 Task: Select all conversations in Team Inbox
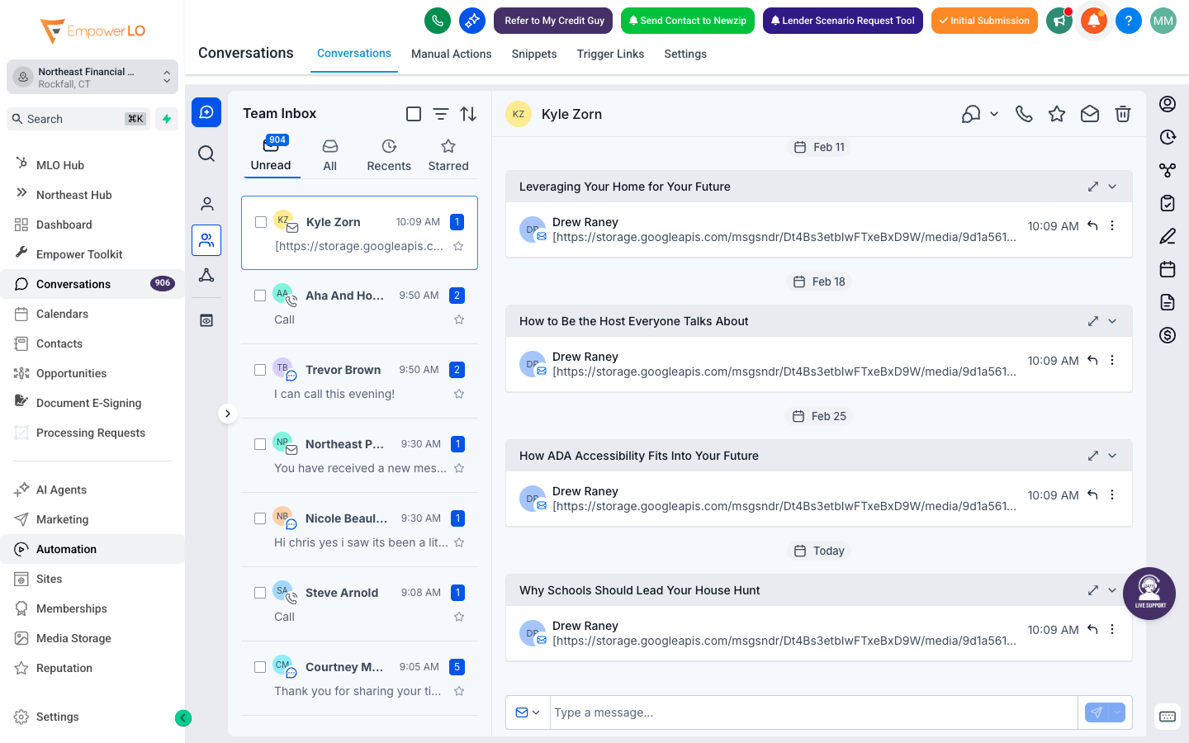pyautogui.click(x=414, y=114)
